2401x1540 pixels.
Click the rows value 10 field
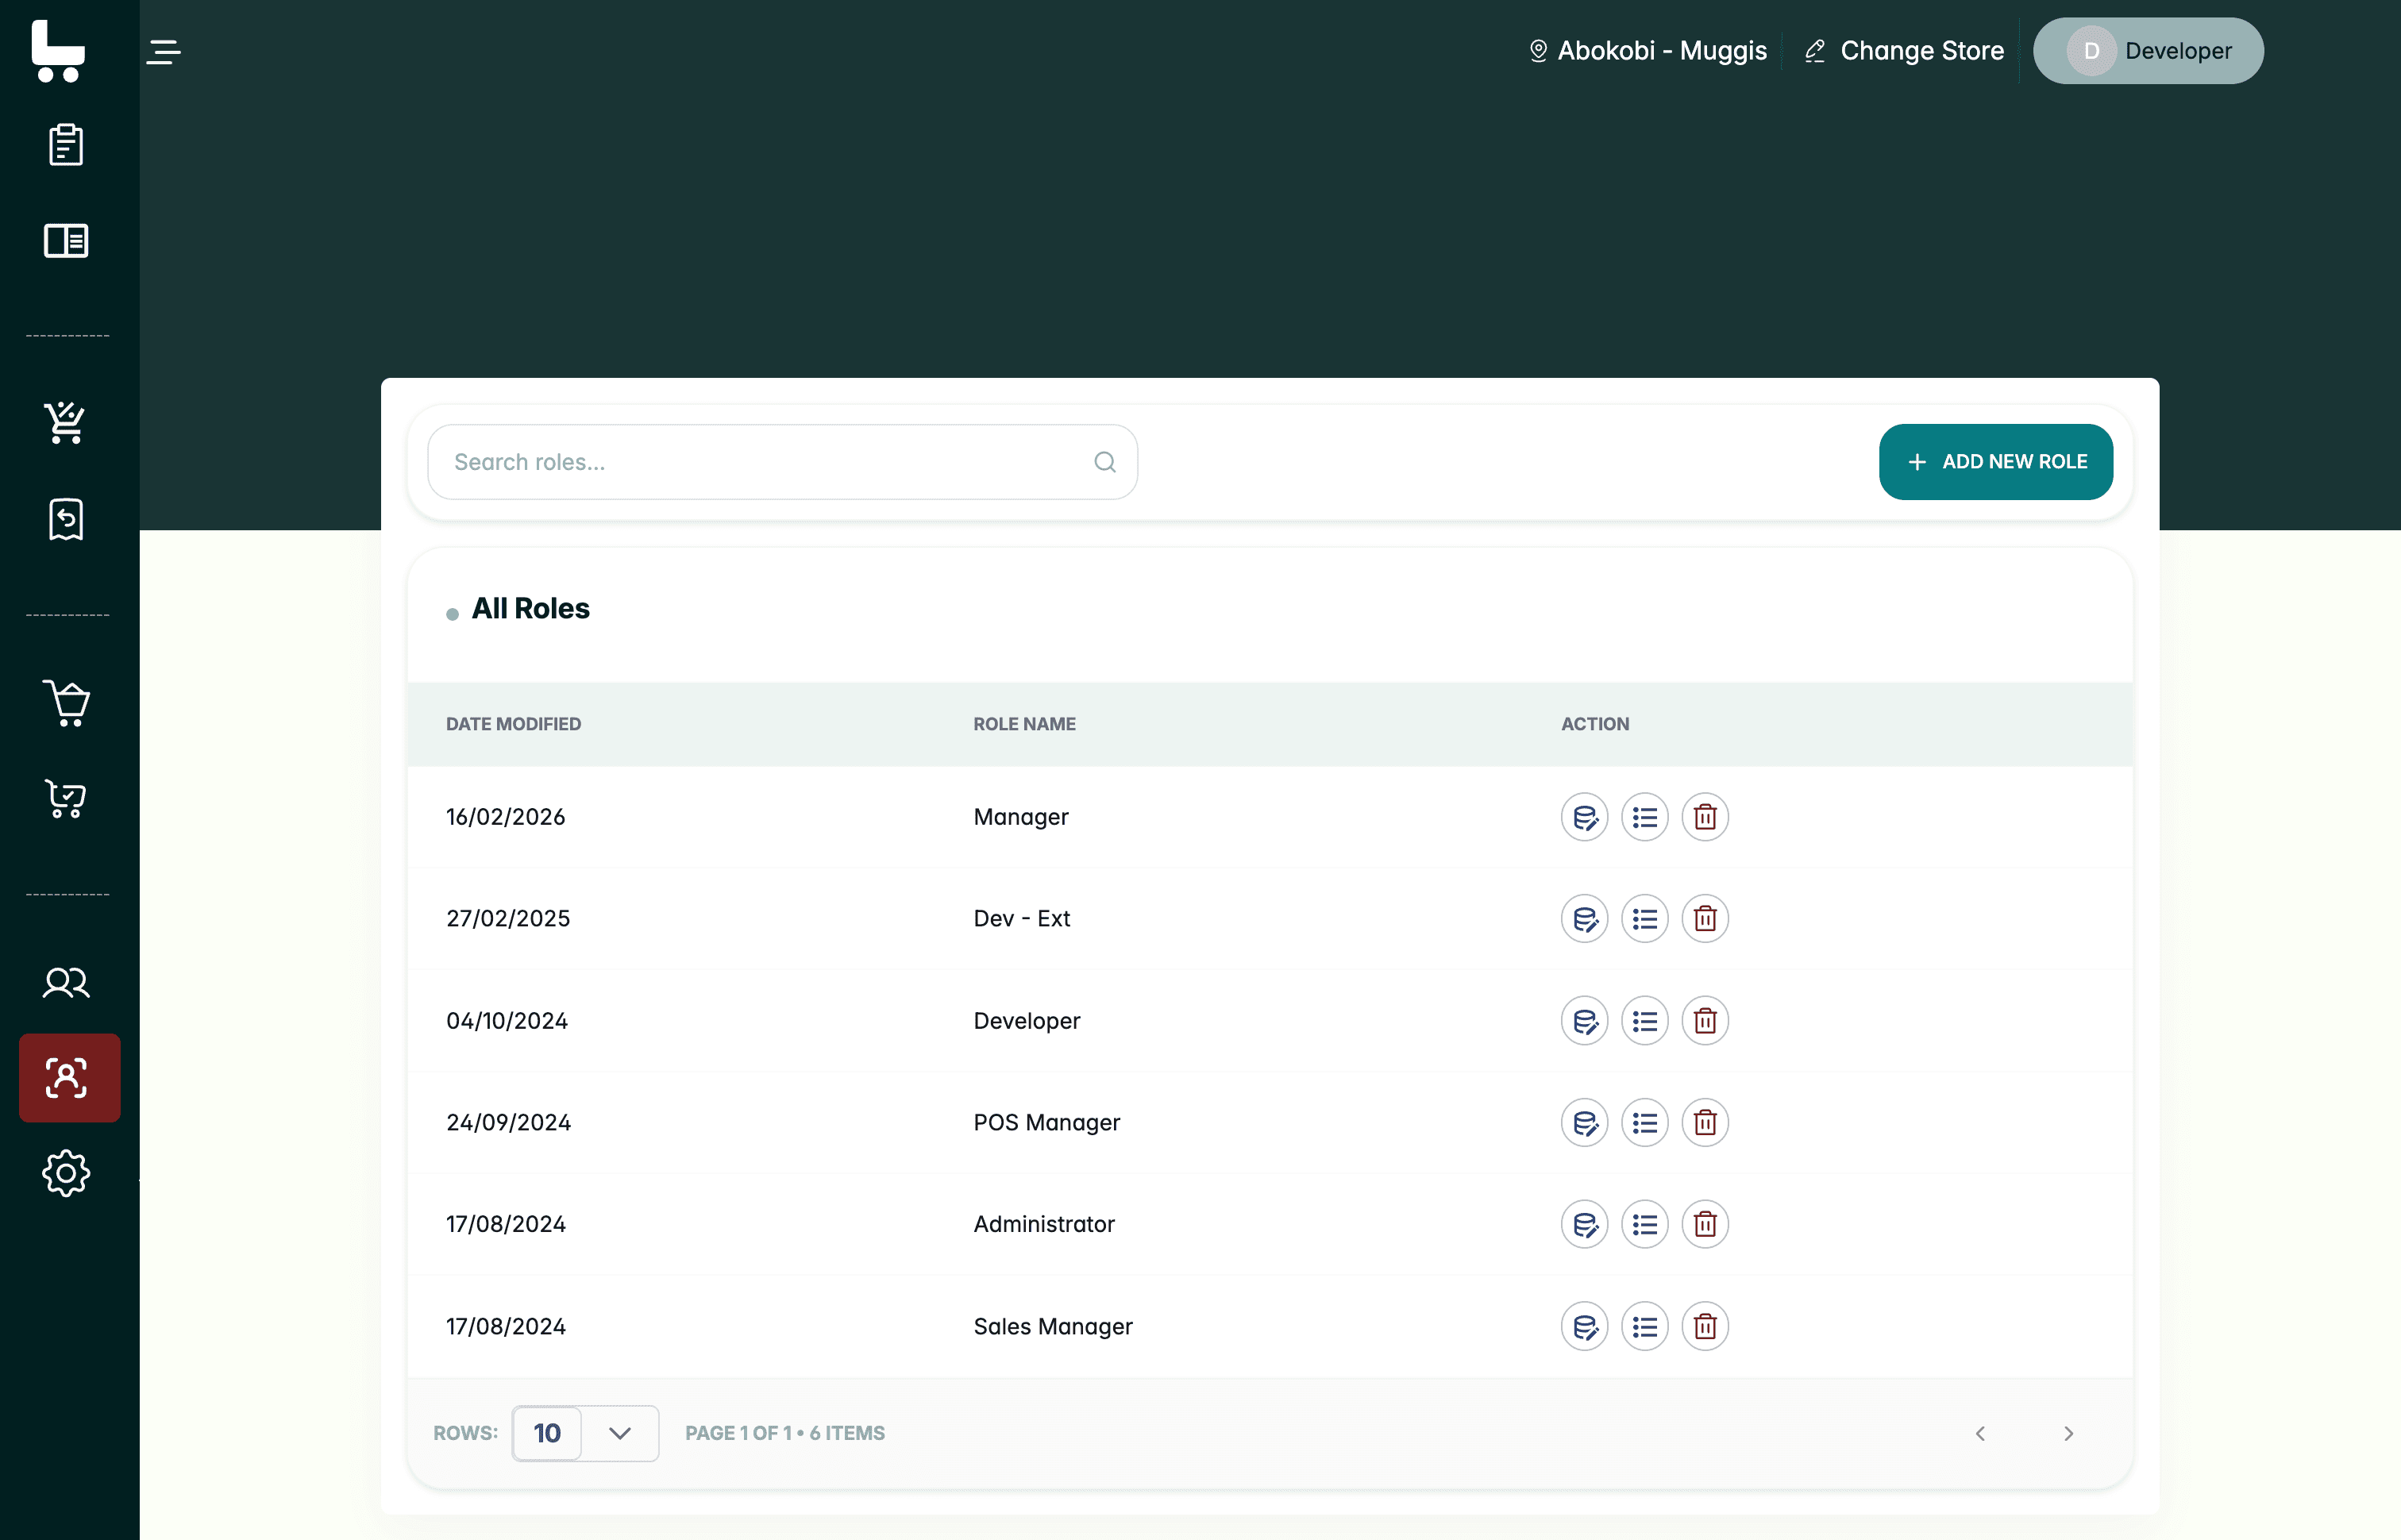pos(547,1433)
